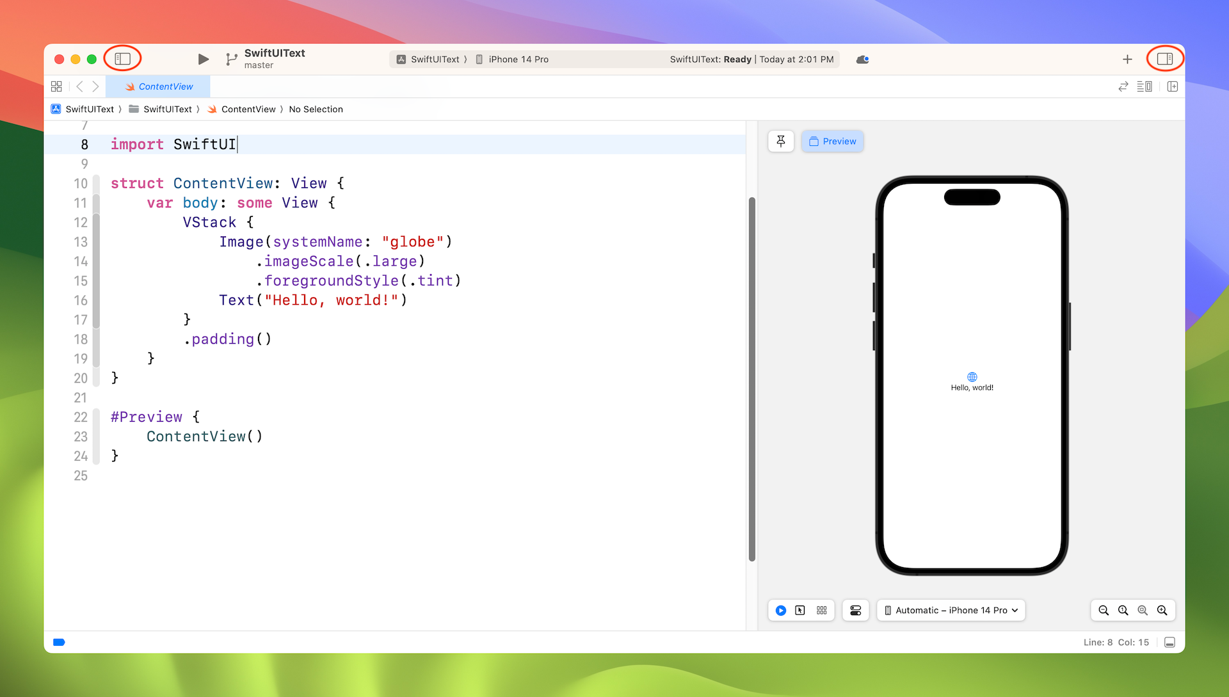This screenshot has width=1229, height=697.
Task: Open the editor options lines icon
Action: point(1145,86)
